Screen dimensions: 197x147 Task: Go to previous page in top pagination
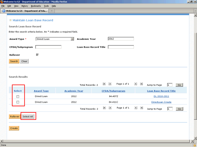click(x=110, y=84)
